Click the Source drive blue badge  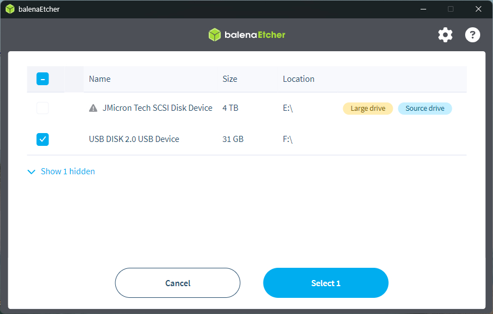424,109
